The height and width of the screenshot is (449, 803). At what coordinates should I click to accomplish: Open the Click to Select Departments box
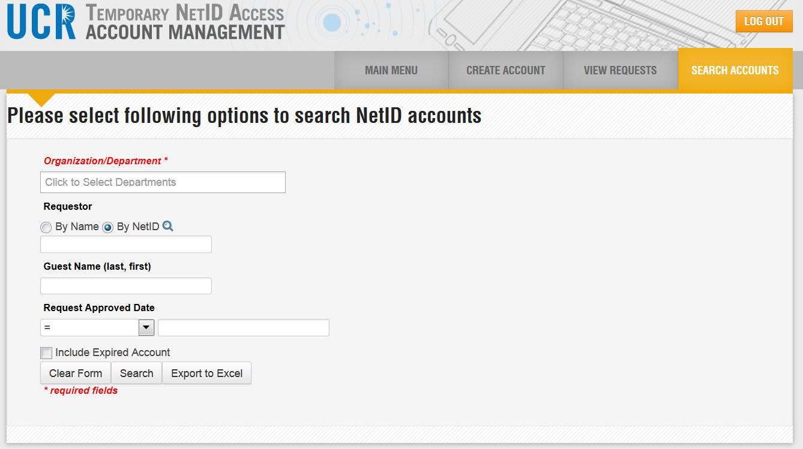[x=163, y=182]
